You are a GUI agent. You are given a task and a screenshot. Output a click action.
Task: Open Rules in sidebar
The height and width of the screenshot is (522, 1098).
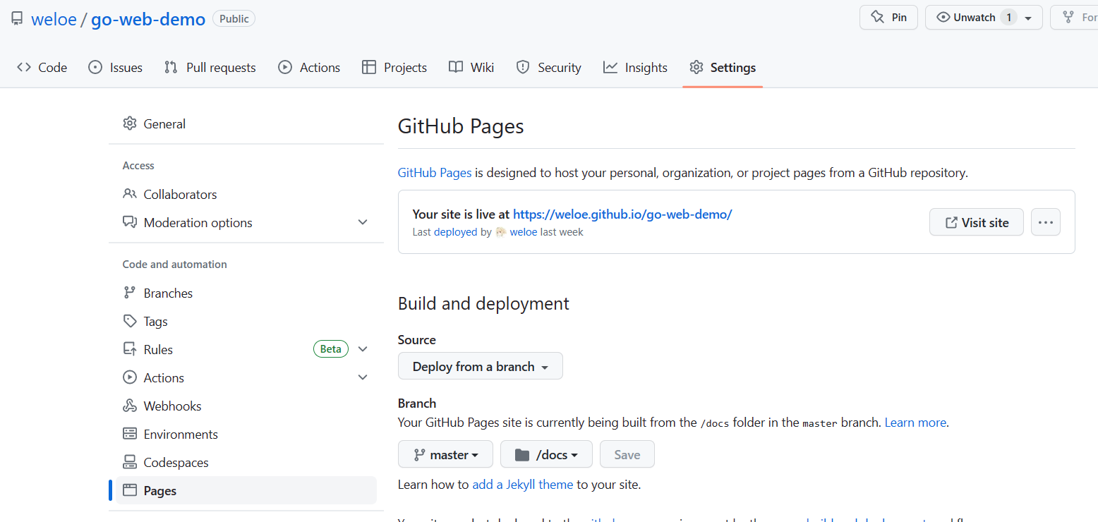pos(246,350)
